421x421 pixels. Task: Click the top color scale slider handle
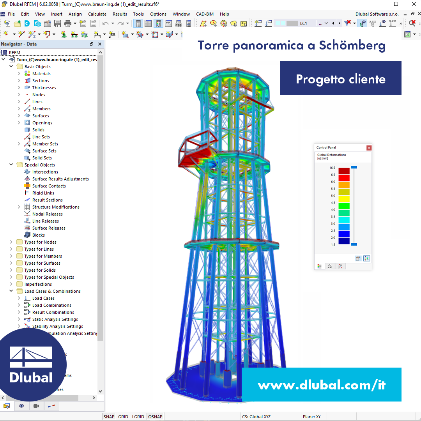point(354,167)
